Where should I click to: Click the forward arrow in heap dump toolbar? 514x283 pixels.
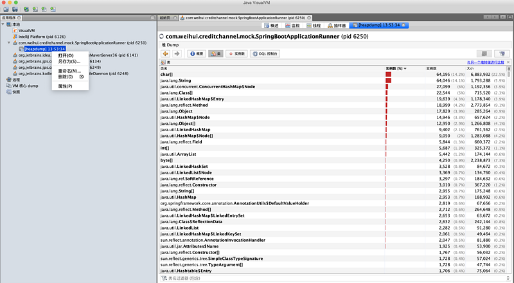177,53
